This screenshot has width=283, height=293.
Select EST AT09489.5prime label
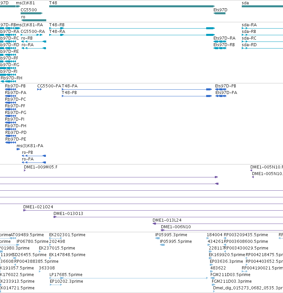pyautogui.click(x=27, y=235)
